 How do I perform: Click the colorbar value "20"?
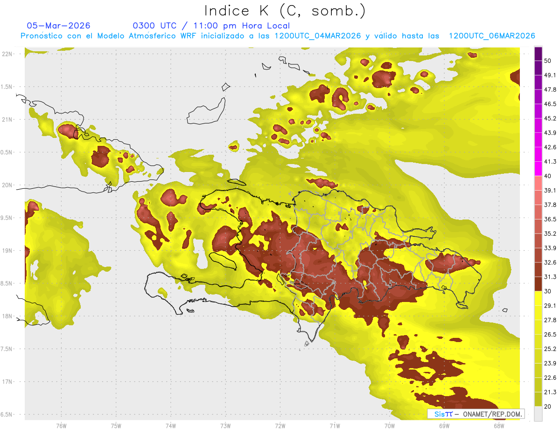pos(548,406)
